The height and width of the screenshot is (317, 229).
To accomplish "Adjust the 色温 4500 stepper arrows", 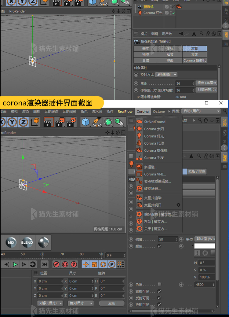I will [x=213, y=285].
